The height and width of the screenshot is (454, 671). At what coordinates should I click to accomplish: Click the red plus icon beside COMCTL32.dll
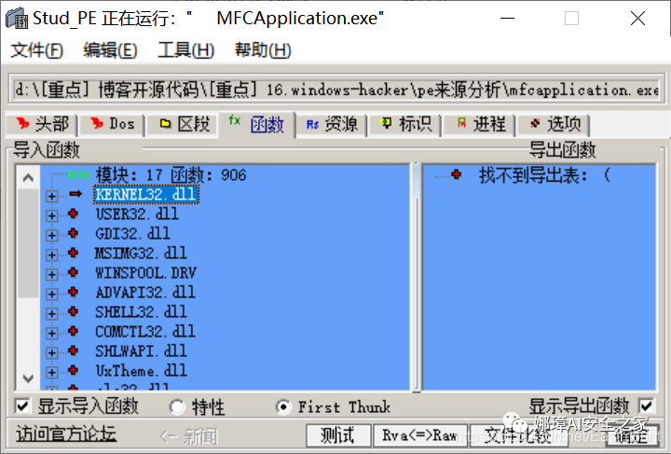74,331
